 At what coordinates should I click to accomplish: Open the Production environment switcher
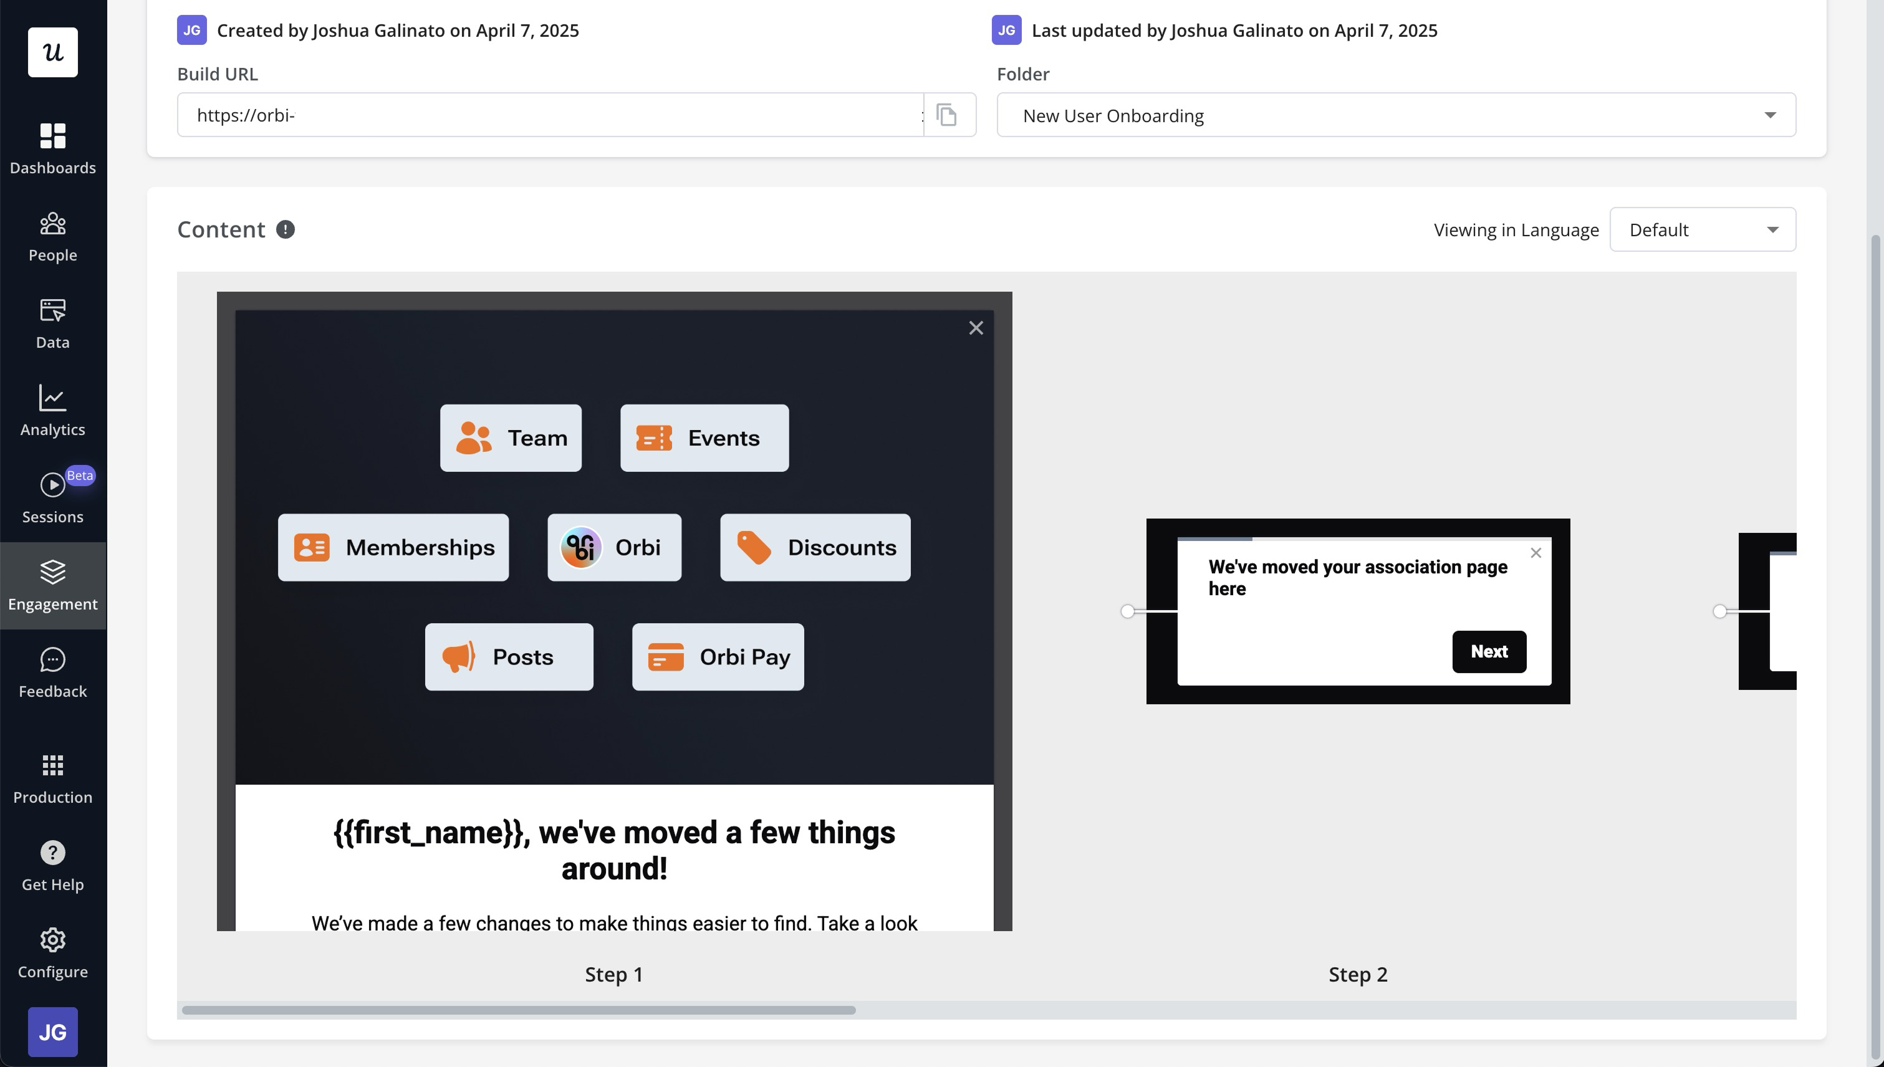53,779
